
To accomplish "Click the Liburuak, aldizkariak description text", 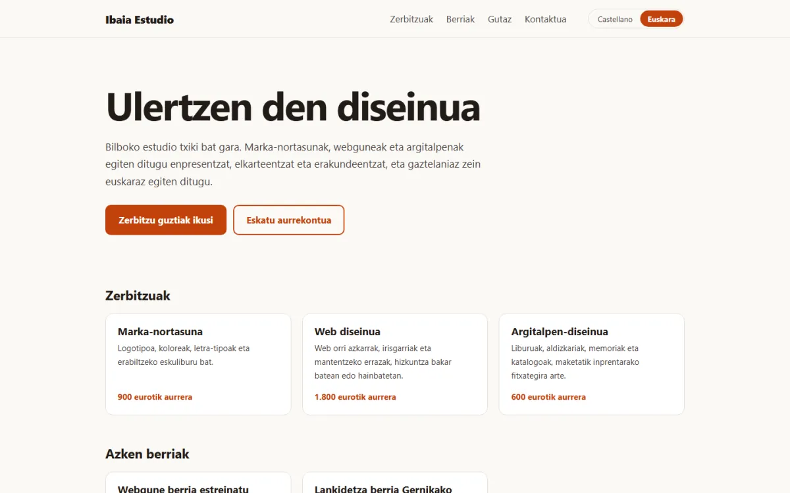I will [x=575, y=362].
